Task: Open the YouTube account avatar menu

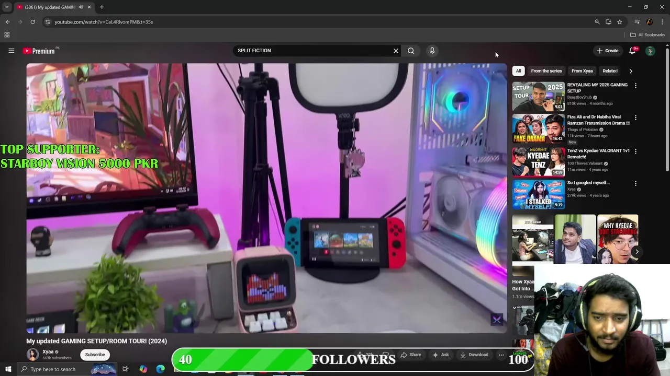Action: coord(650,51)
